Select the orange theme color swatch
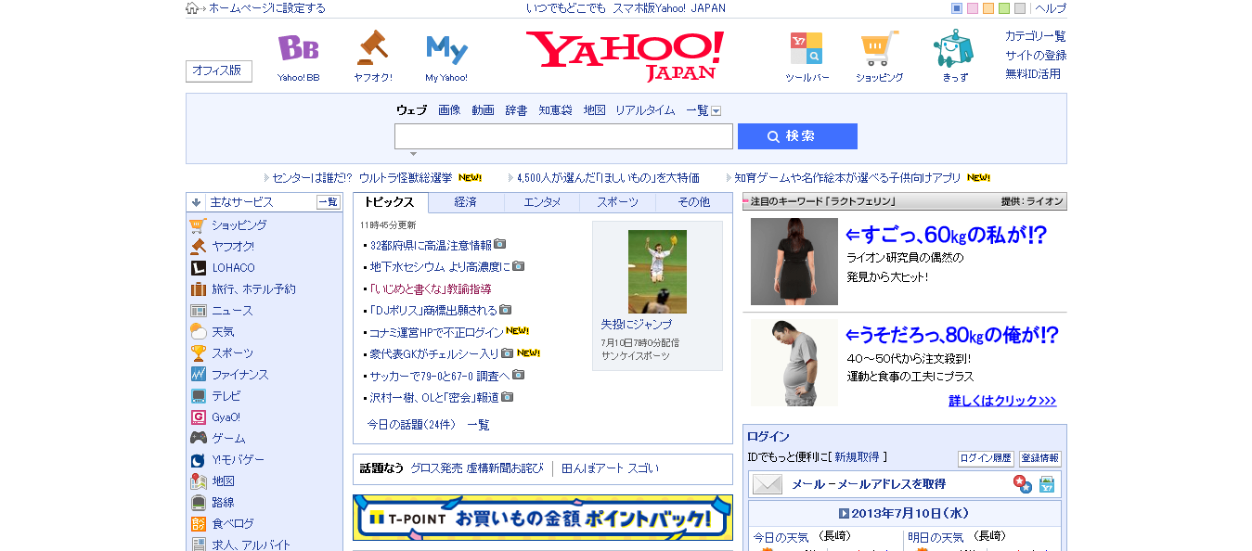Screen dimensions: 1252x551 tap(988, 8)
